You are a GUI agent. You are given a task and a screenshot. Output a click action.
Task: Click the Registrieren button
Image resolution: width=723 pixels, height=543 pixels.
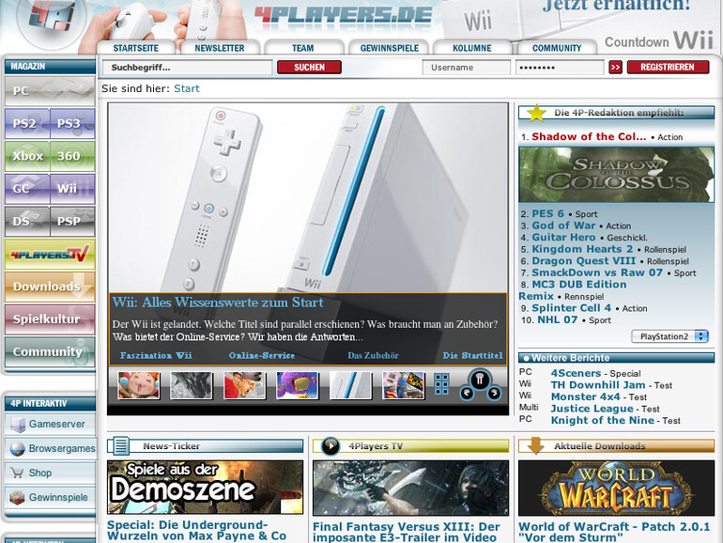tap(668, 68)
